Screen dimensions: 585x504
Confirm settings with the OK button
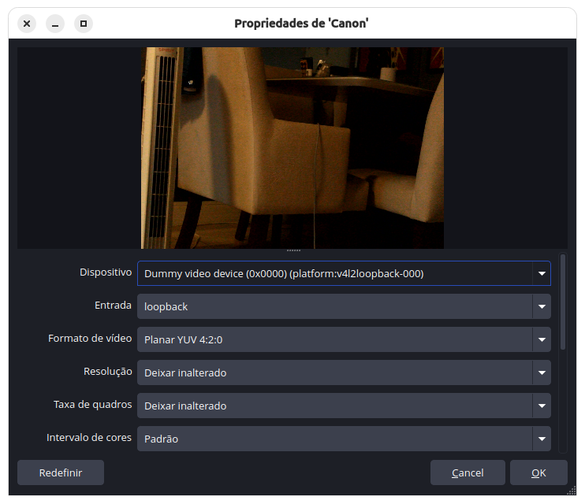tap(538, 472)
